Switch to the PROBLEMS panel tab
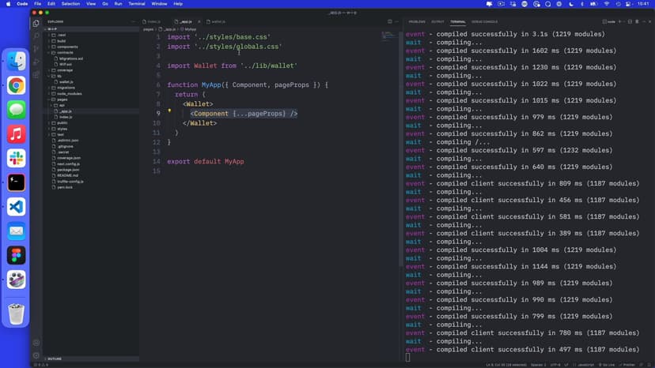Image resolution: width=655 pixels, height=368 pixels. coord(417,21)
